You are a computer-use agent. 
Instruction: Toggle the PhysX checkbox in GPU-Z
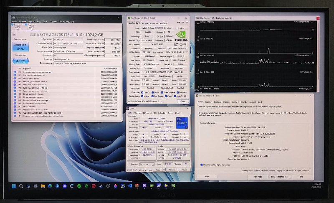coord(166,96)
